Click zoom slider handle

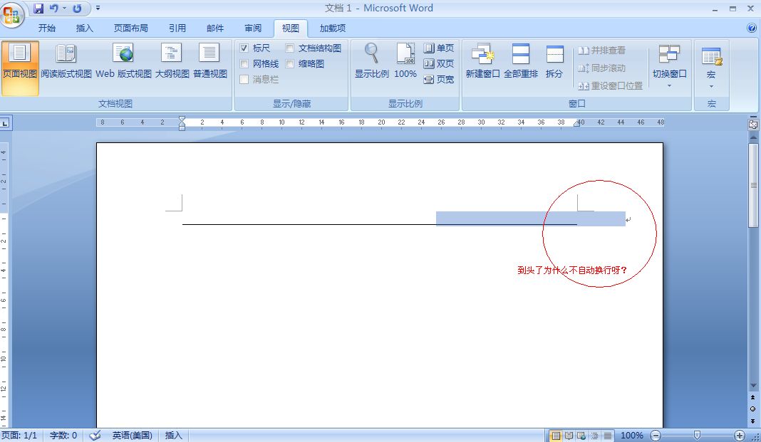697,435
